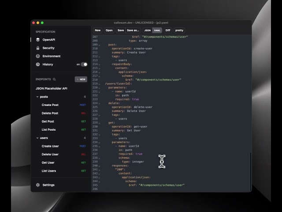Open Settings gear icon
Screen dimensions: 282x212
click(38, 185)
